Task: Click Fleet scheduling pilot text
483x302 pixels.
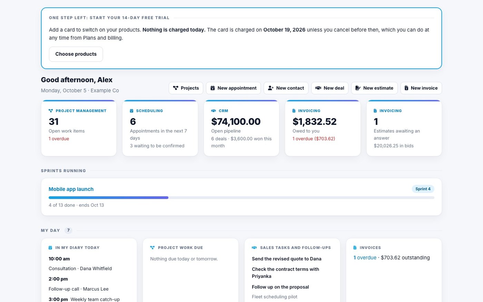Action: (x=275, y=297)
